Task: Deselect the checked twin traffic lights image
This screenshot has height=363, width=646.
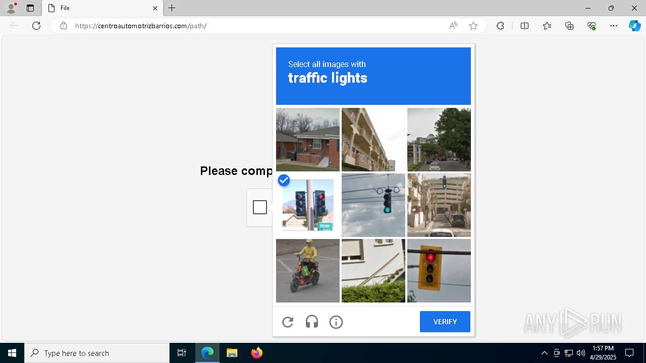Action: coord(308,205)
